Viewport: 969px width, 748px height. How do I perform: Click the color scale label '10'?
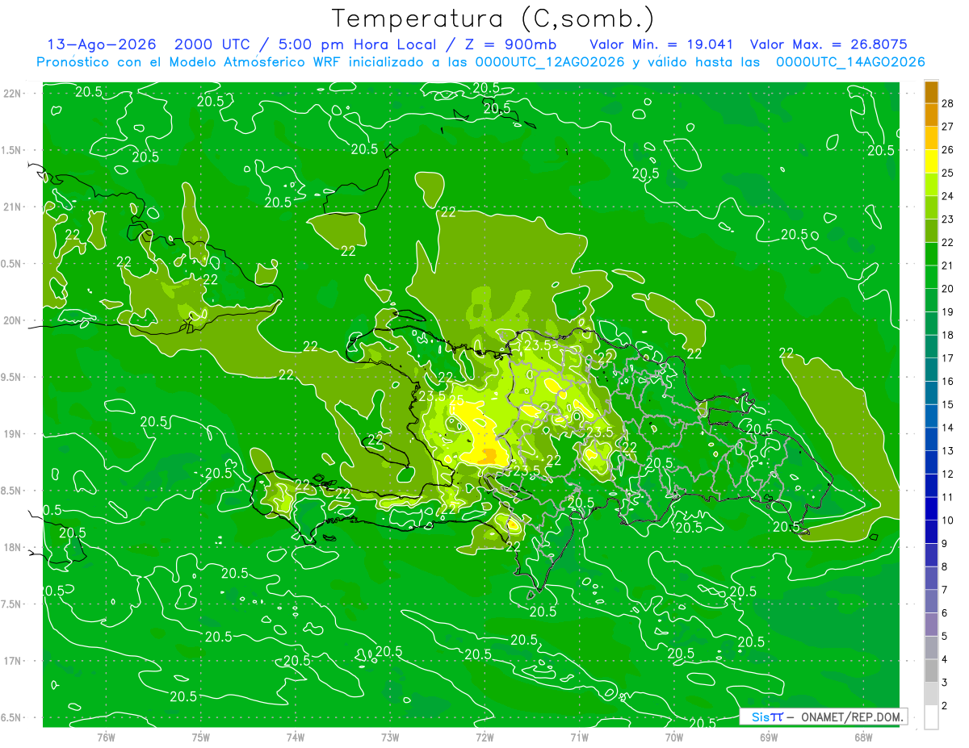tap(947, 520)
